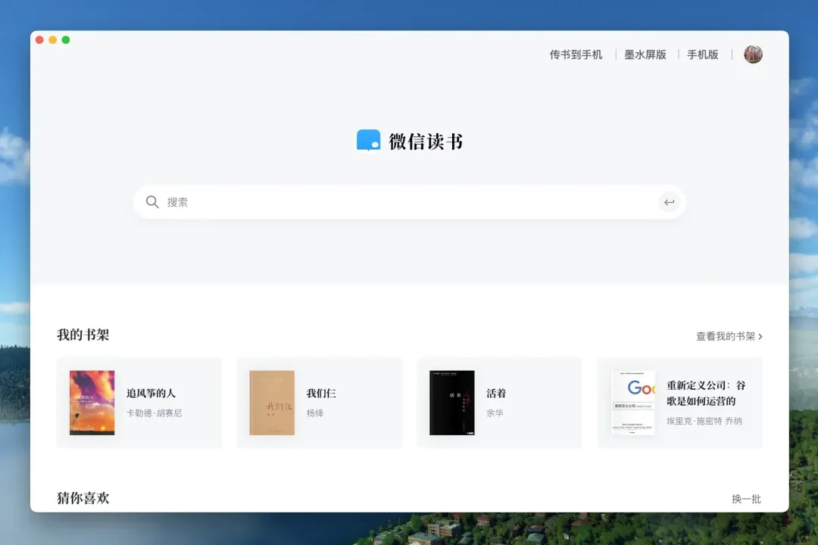Viewport: 818px width, 545px height.
Task: Close the window with red button
Action: (39, 39)
